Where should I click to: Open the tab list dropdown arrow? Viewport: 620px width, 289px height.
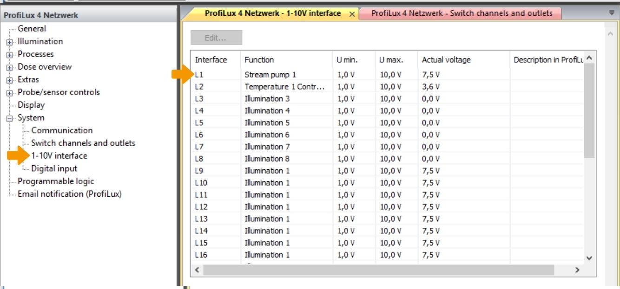[x=612, y=13]
